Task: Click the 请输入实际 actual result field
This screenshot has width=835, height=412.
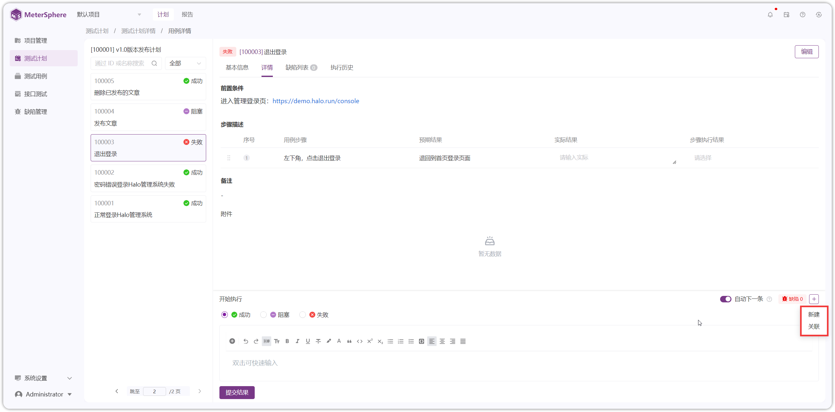Action: 616,158
